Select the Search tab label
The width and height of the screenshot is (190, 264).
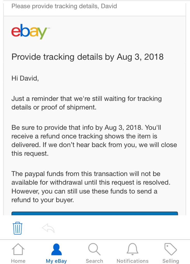coord(94,261)
